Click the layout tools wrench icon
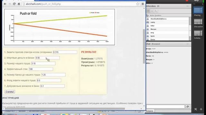The height and width of the screenshot is (115, 206). point(196,109)
